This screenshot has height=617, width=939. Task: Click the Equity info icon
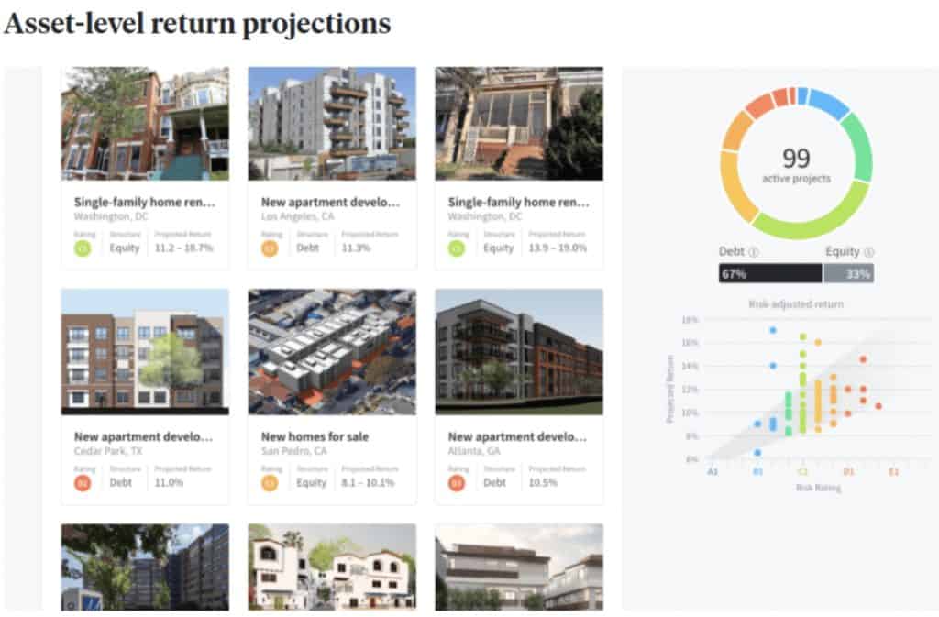tap(869, 252)
